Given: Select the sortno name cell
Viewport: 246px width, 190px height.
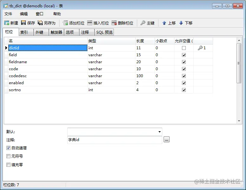Looking at the screenshot, I should (x=48, y=90).
